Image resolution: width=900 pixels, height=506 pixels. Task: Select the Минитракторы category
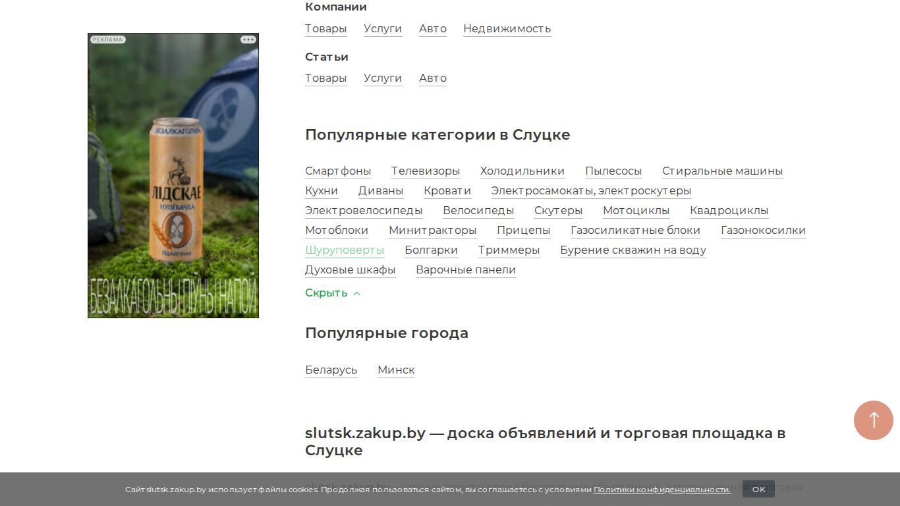(433, 230)
